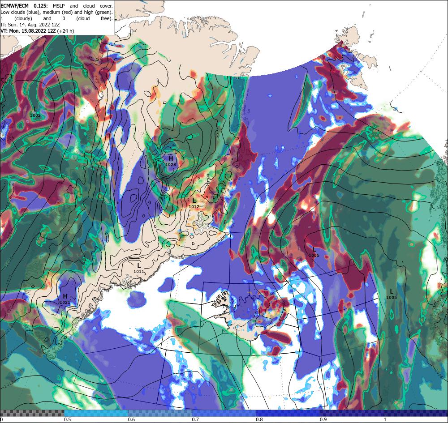The image size is (448, 423).
Task: Pick the 0.7 to 0.8 legend color segment
Action: [x=224, y=413]
